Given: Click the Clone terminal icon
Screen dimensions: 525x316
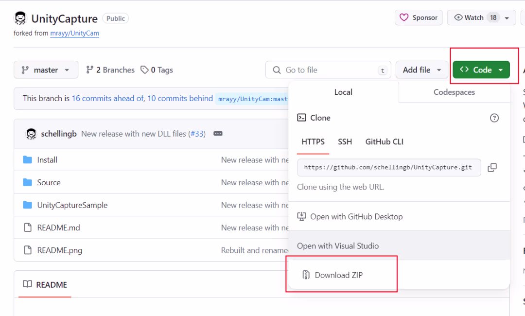Looking at the screenshot, I should coord(302,118).
